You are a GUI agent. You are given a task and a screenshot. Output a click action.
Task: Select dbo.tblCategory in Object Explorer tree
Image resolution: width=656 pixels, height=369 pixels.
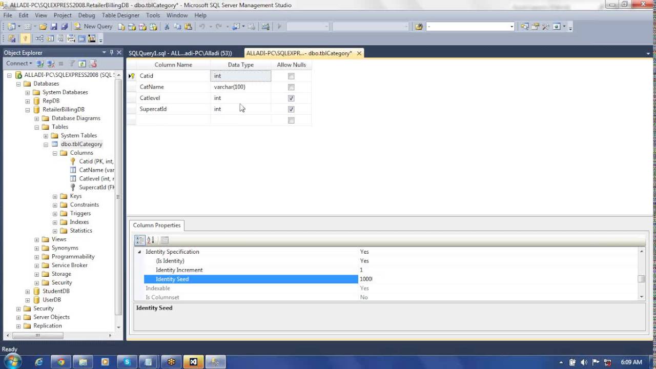click(x=81, y=144)
